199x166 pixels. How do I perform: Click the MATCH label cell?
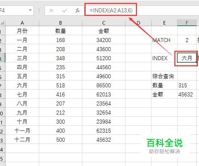[x=164, y=40]
